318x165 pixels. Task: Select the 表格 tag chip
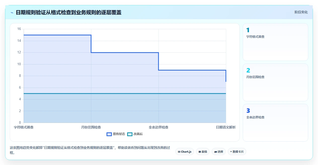click(x=203, y=152)
